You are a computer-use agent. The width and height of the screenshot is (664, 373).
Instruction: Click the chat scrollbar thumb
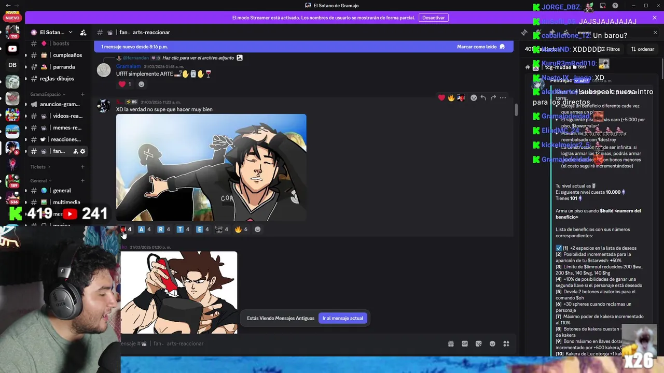(x=516, y=110)
